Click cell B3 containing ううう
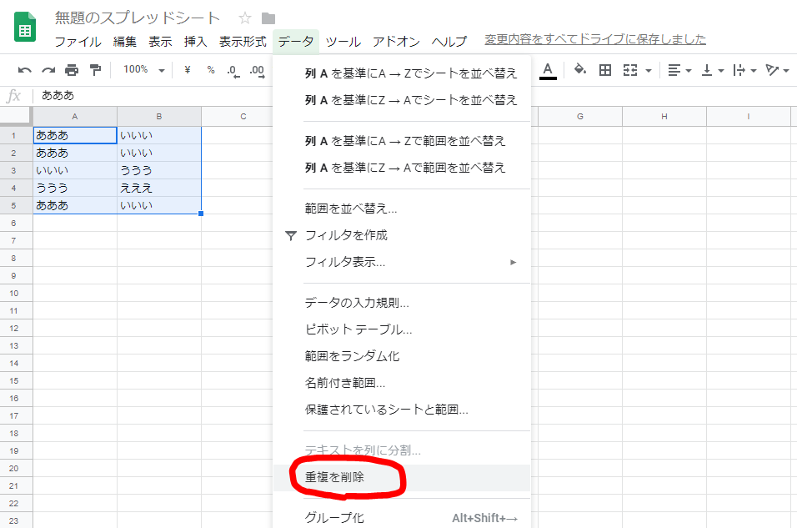Viewport: 797px width, 528px height. (159, 170)
